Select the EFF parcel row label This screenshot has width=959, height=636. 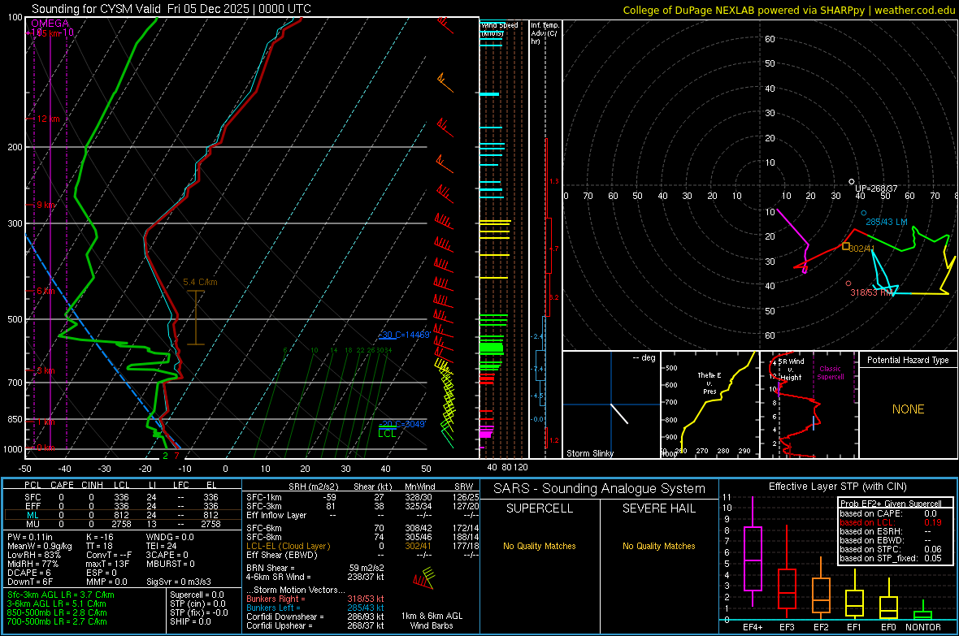click(x=33, y=506)
